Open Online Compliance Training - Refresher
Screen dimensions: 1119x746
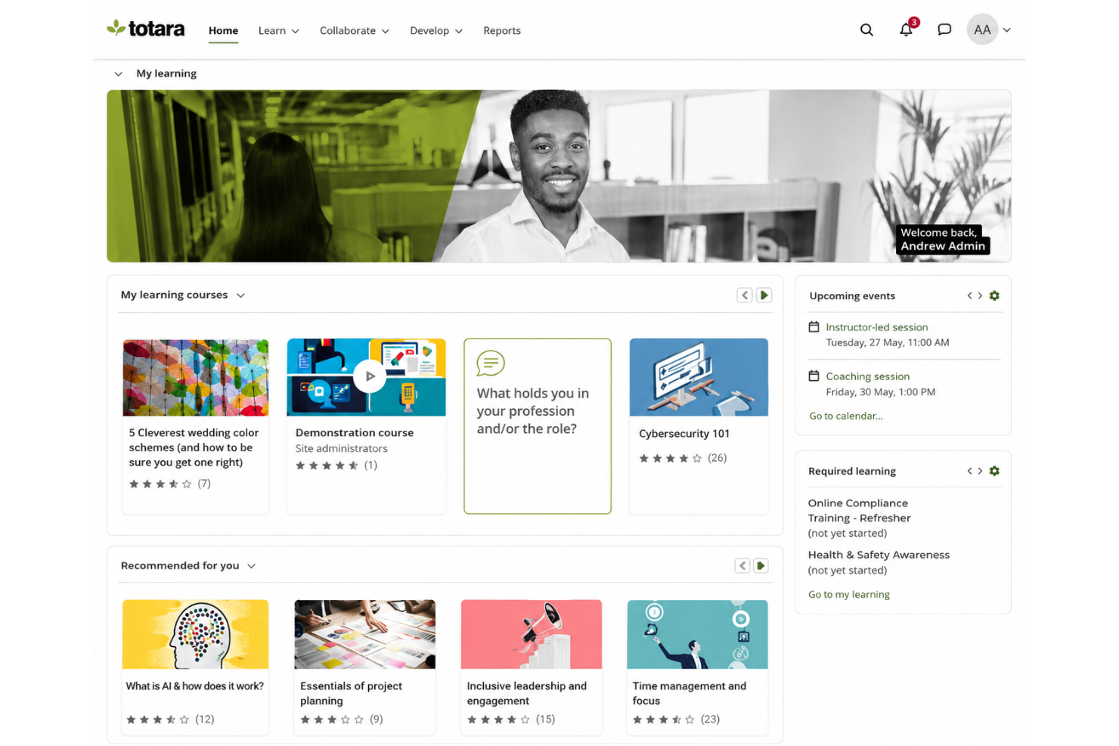pyautogui.click(x=859, y=510)
